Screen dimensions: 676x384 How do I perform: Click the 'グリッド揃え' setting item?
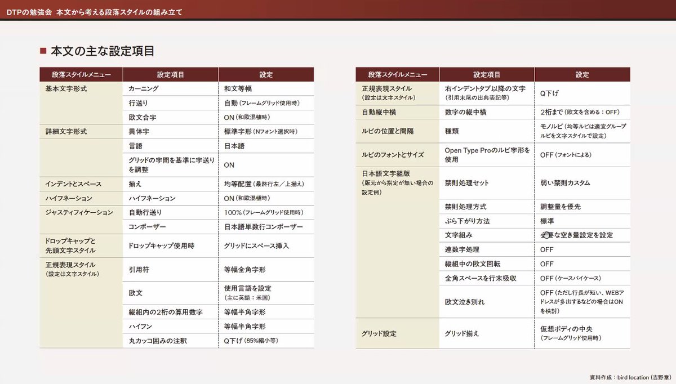(x=462, y=333)
